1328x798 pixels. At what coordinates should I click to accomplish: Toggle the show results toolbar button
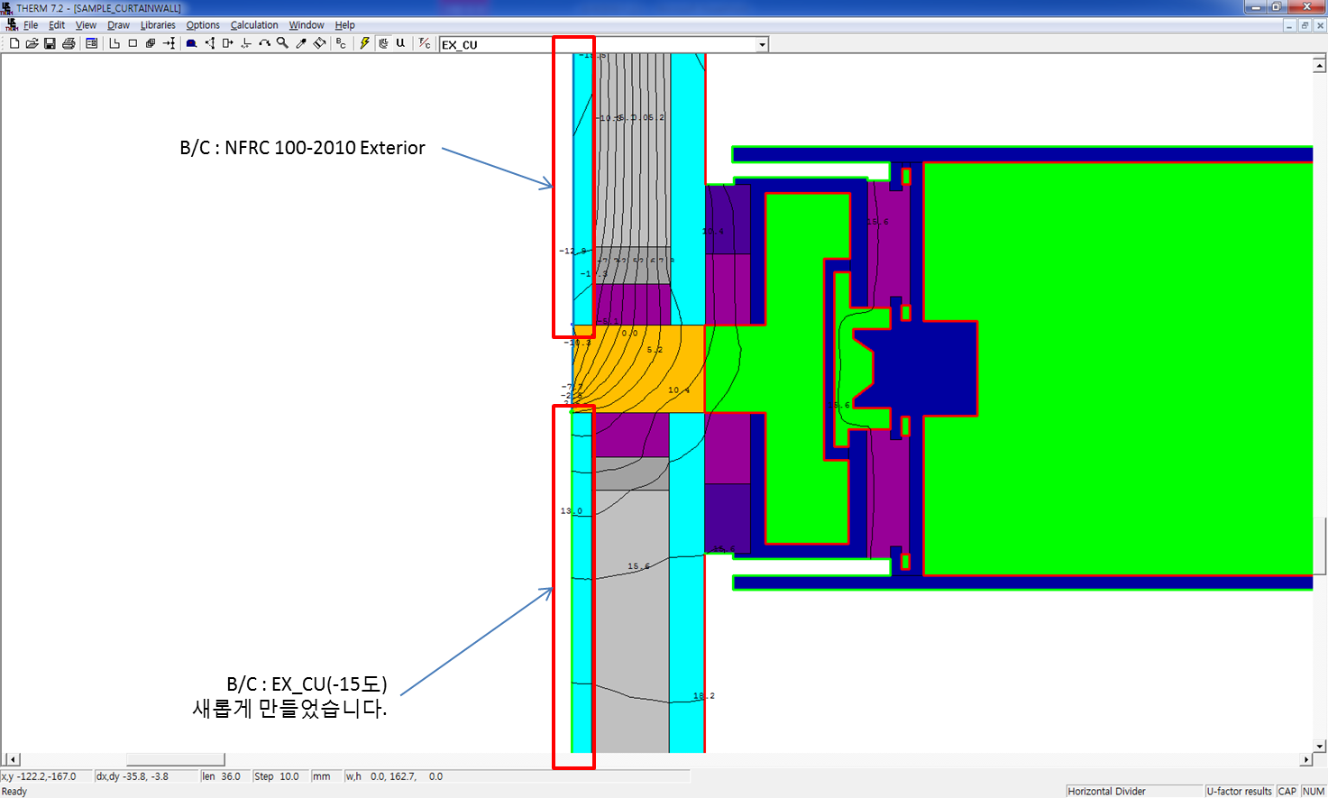pyautogui.click(x=383, y=43)
